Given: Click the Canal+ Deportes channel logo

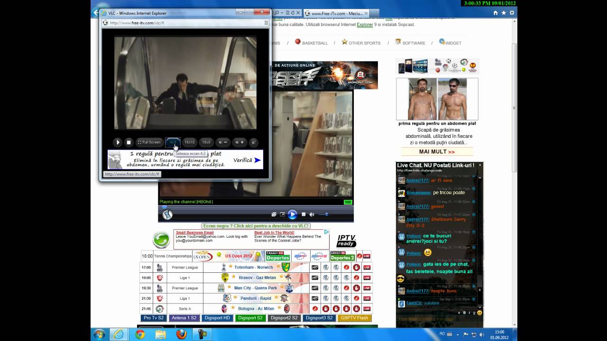Looking at the screenshot, I should 278,256.
